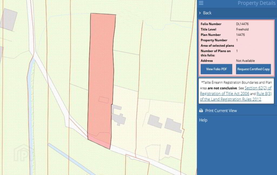Viewport: 277px width, 175px height.
Task: Click the Back chevron arrow
Action: [x=200, y=13]
